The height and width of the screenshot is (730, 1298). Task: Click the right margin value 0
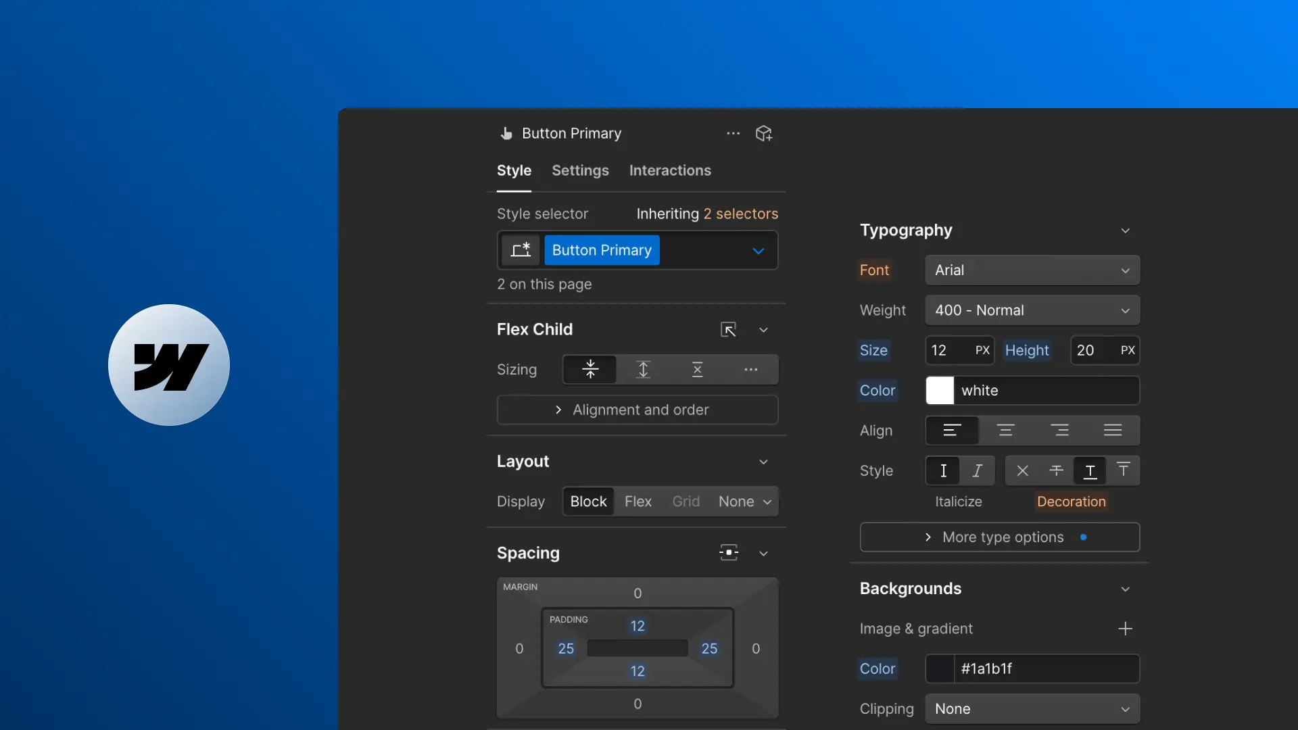tap(756, 649)
